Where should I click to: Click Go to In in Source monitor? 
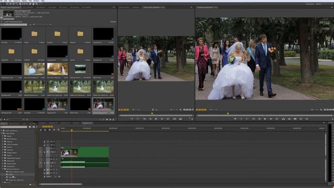(x=145, y=119)
